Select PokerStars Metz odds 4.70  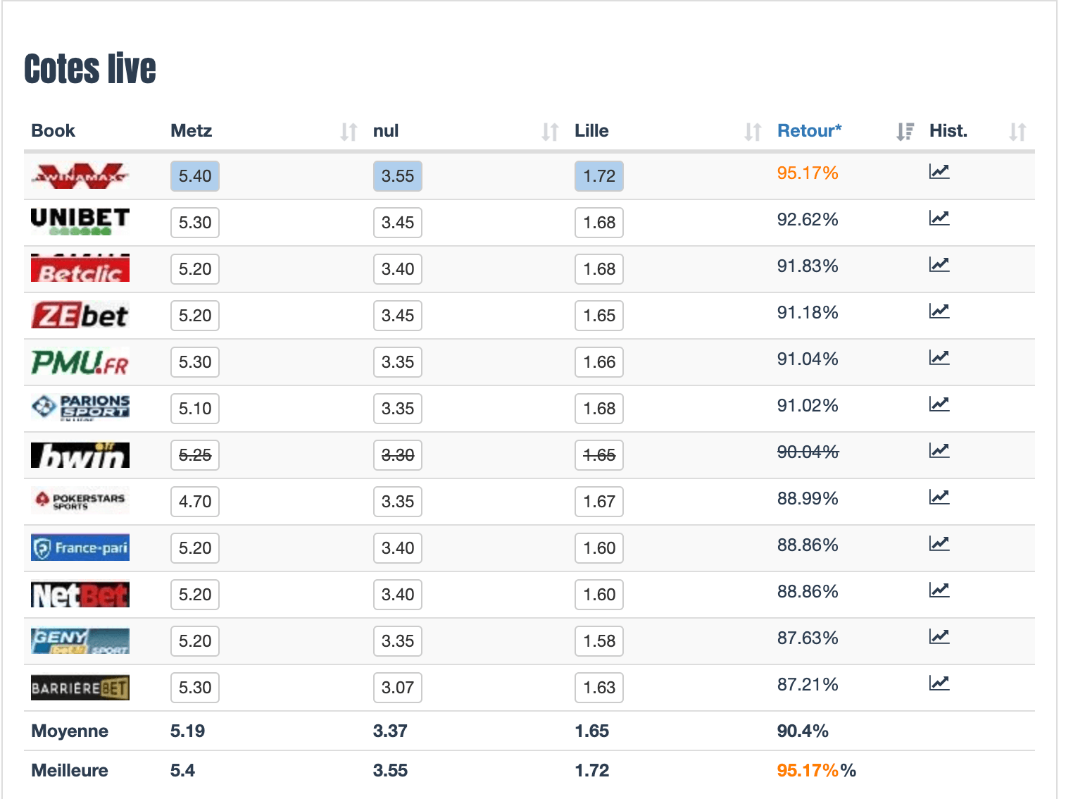195,502
